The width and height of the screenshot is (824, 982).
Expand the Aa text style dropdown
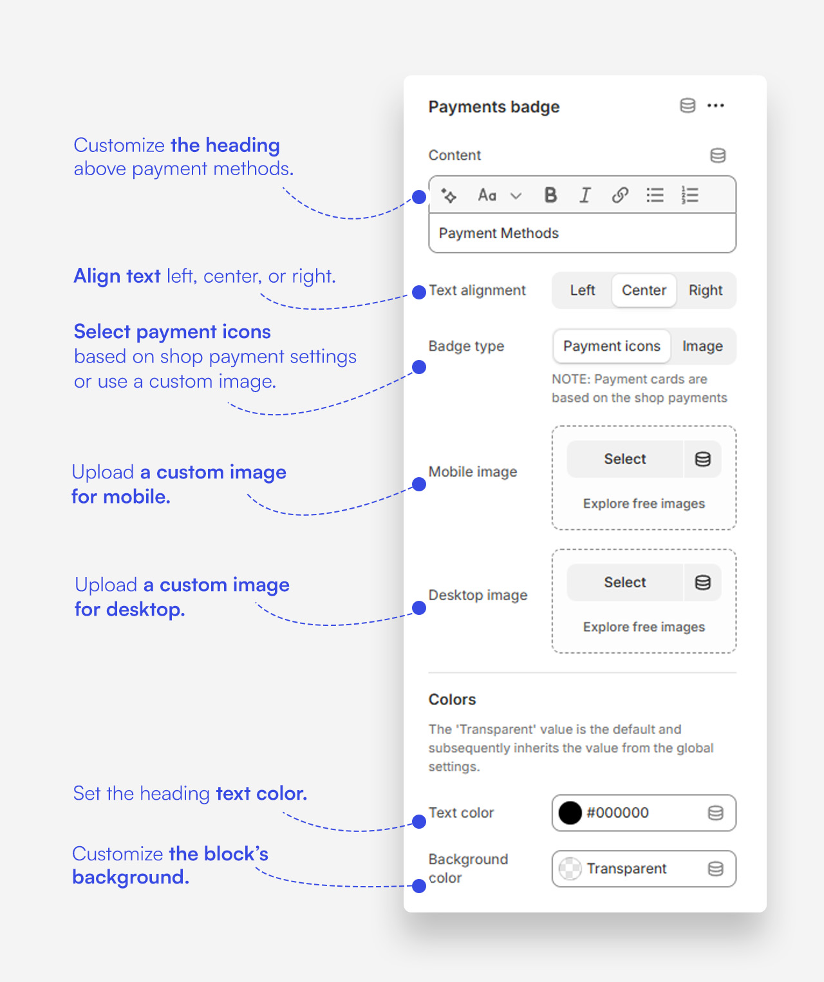click(x=500, y=195)
